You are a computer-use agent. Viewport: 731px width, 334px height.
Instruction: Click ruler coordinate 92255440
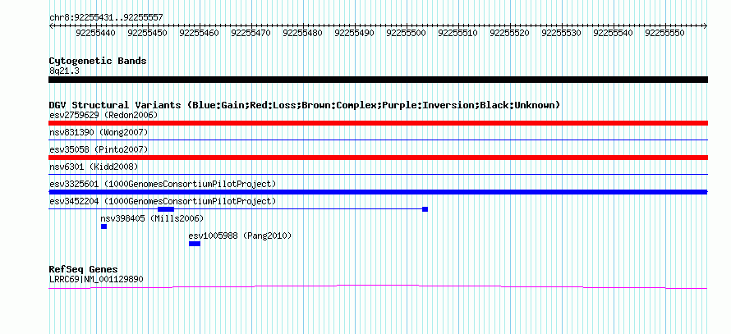pos(95,34)
